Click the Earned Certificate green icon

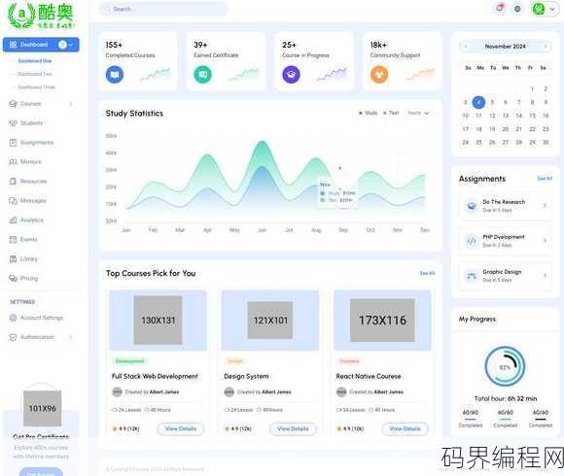coord(203,75)
